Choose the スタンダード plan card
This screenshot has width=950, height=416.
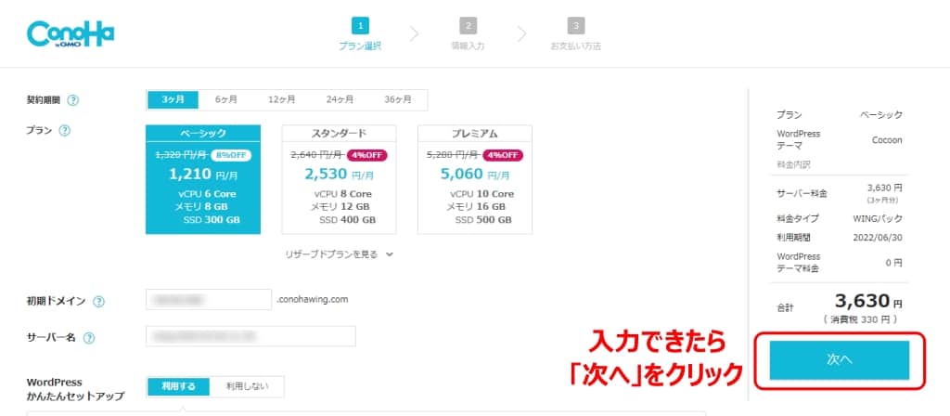339,179
